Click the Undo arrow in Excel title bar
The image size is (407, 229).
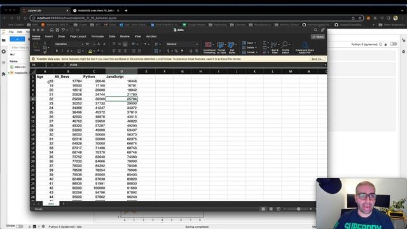click(63, 30)
